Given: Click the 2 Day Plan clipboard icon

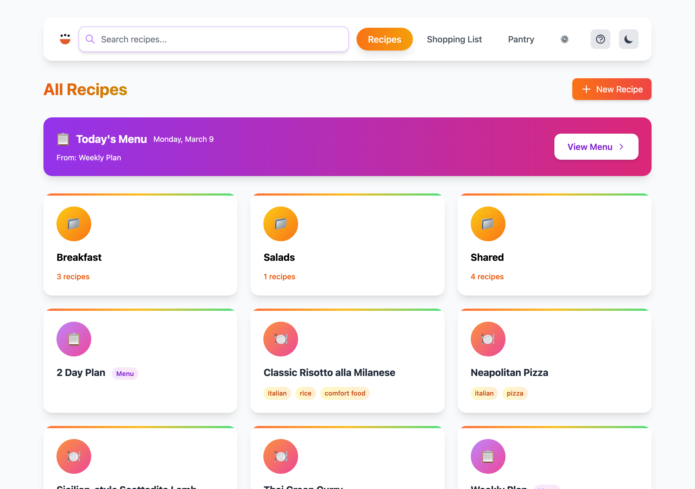Looking at the screenshot, I should (x=74, y=339).
